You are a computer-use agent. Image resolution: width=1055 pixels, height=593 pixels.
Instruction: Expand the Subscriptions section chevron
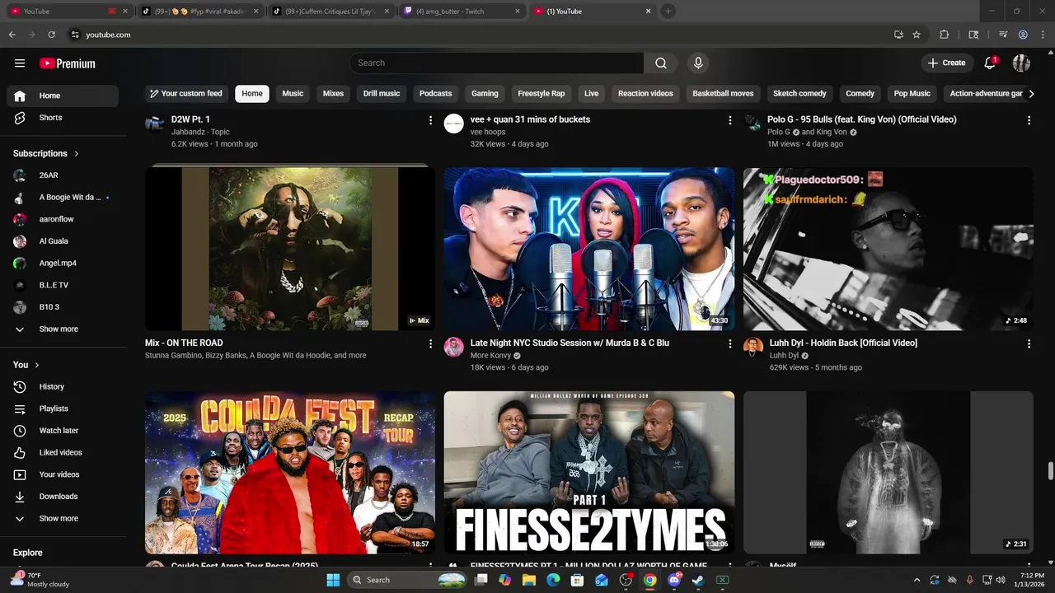(x=77, y=154)
